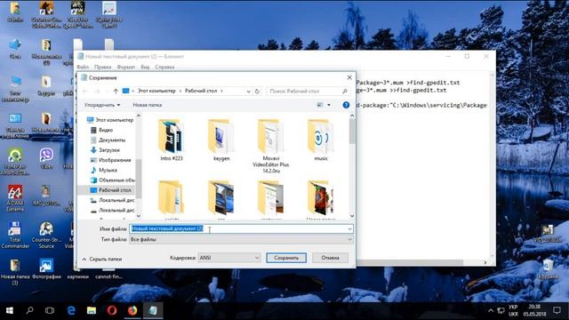Click the Отмена button in save dialog
569x320 pixels.
click(x=330, y=258)
